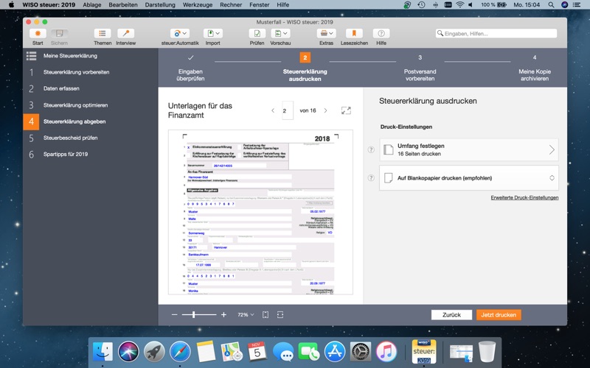
Task: Click fit-to-page icon in the zoom bar
Action: pos(265,315)
